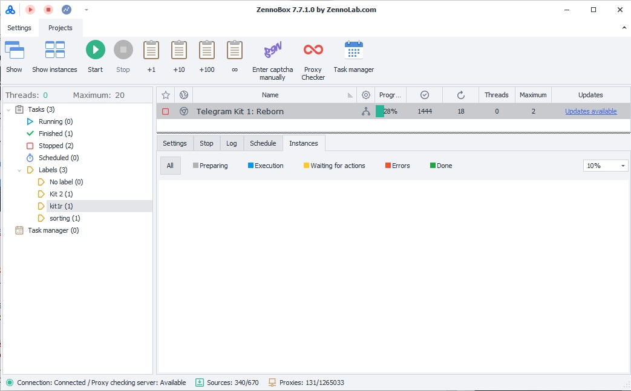Select Scheduled (0) in the tree
631x391 pixels.
tap(59, 158)
